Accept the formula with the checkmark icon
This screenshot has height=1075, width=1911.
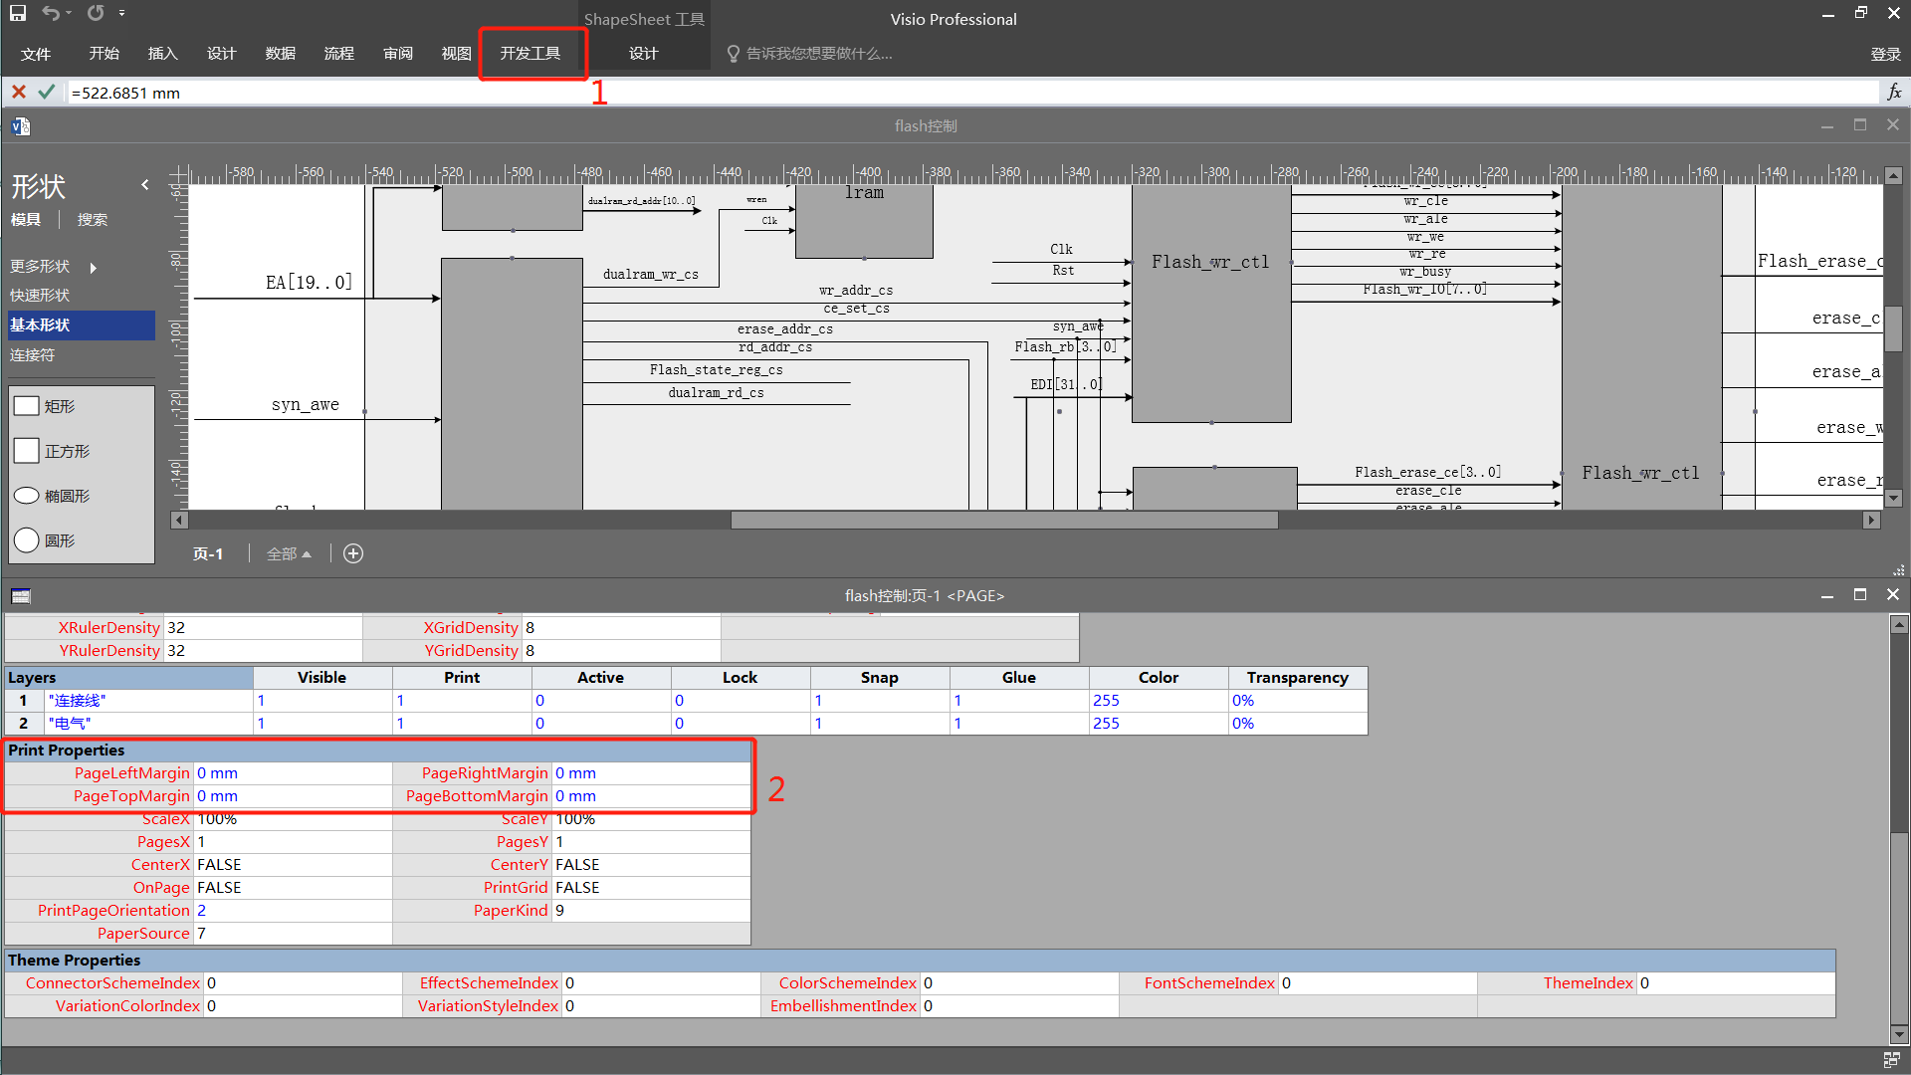click(x=45, y=92)
